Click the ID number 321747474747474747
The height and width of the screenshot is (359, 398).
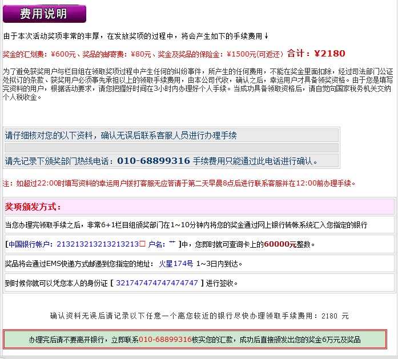[x=157, y=283]
